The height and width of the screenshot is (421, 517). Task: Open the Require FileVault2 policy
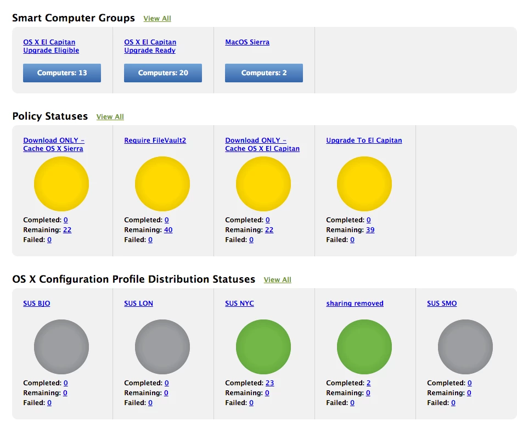(x=155, y=141)
